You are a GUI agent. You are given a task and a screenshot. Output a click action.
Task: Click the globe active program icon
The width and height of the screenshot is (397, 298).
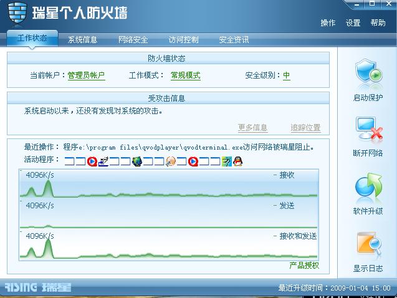coord(137,161)
